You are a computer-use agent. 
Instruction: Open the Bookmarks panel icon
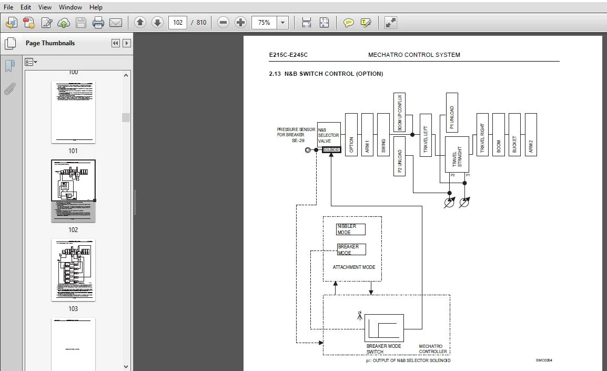point(9,66)
